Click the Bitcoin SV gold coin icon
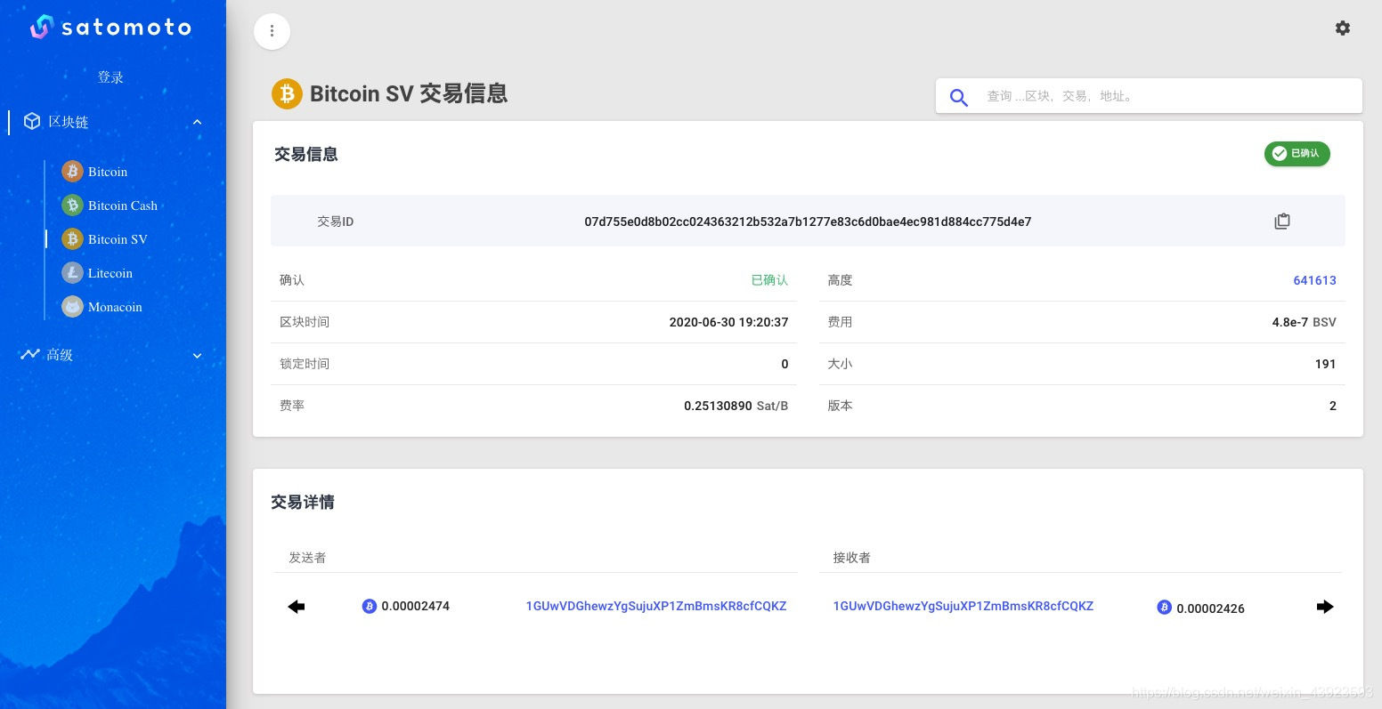This screenshot has width=1382, height=709. point(72,239)
